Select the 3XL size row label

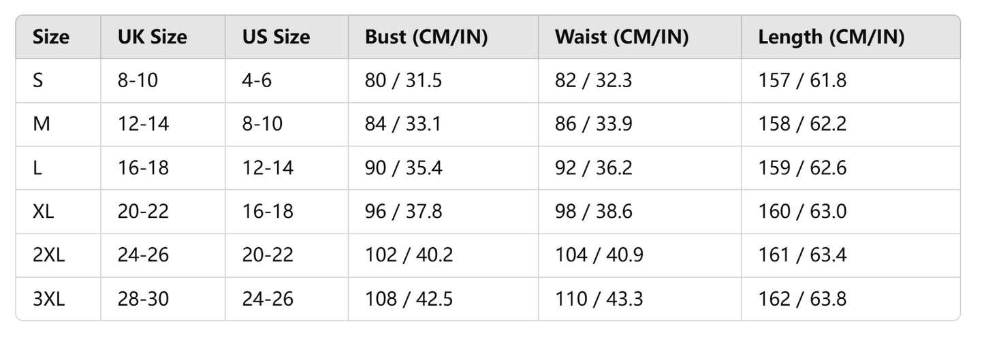click(49, 299)
